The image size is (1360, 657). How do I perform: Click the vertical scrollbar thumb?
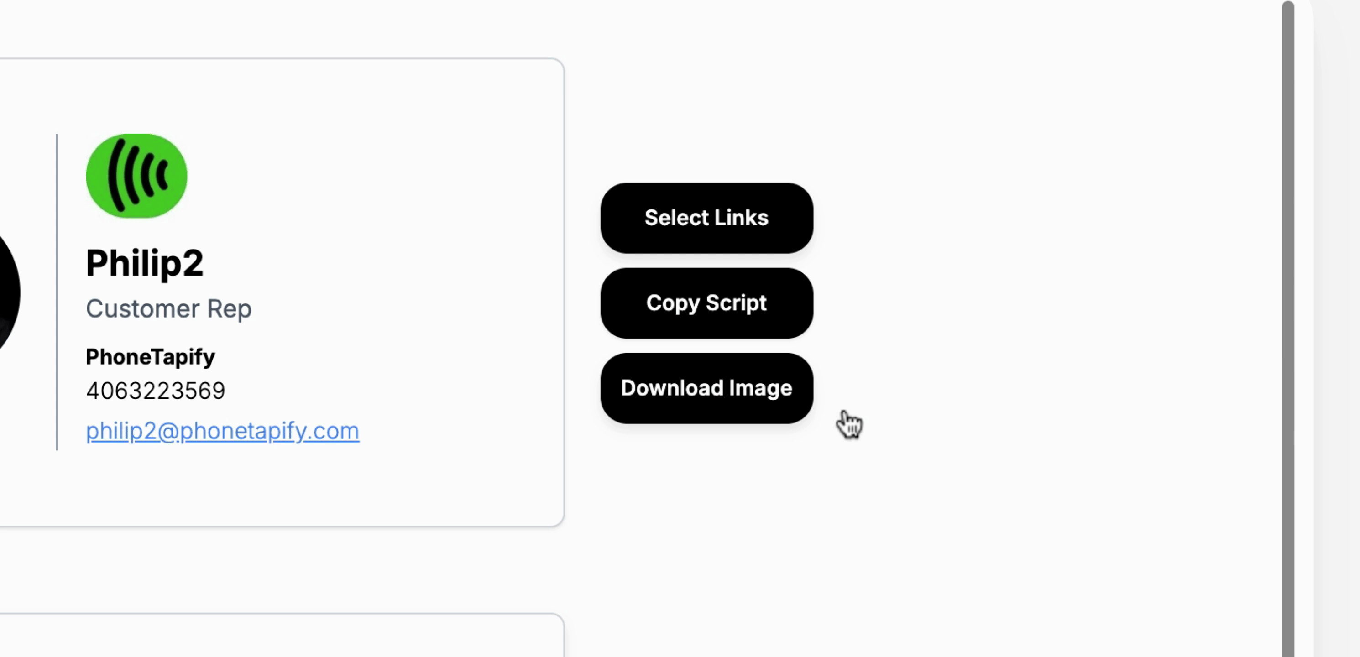coord(1288,328)
